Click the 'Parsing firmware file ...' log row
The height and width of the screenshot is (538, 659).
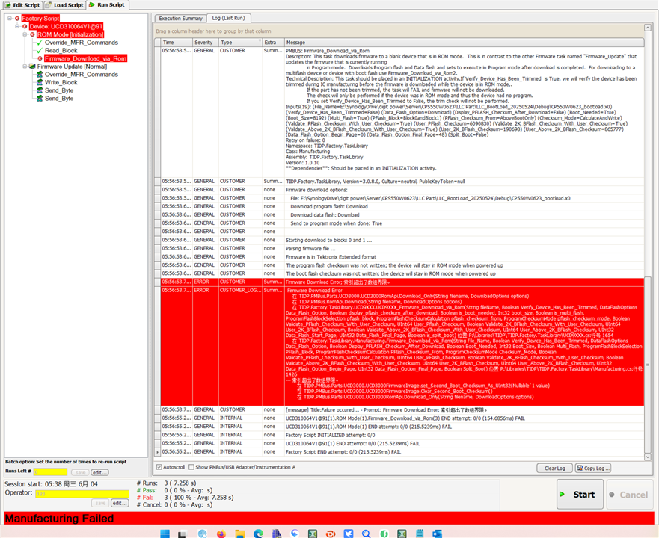coord(402,248)
